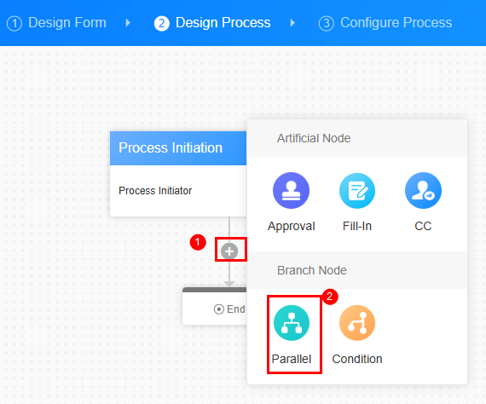Select the End node box

[215, 306]
